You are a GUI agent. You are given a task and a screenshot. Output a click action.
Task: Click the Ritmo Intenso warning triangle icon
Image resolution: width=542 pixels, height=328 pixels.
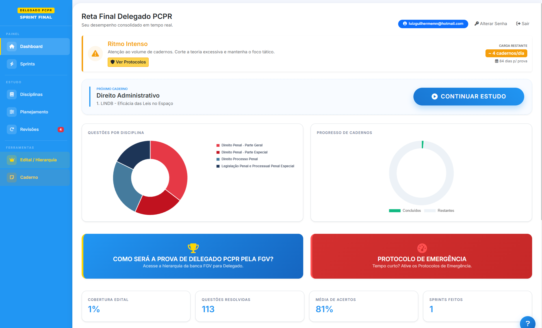(95, 53)
